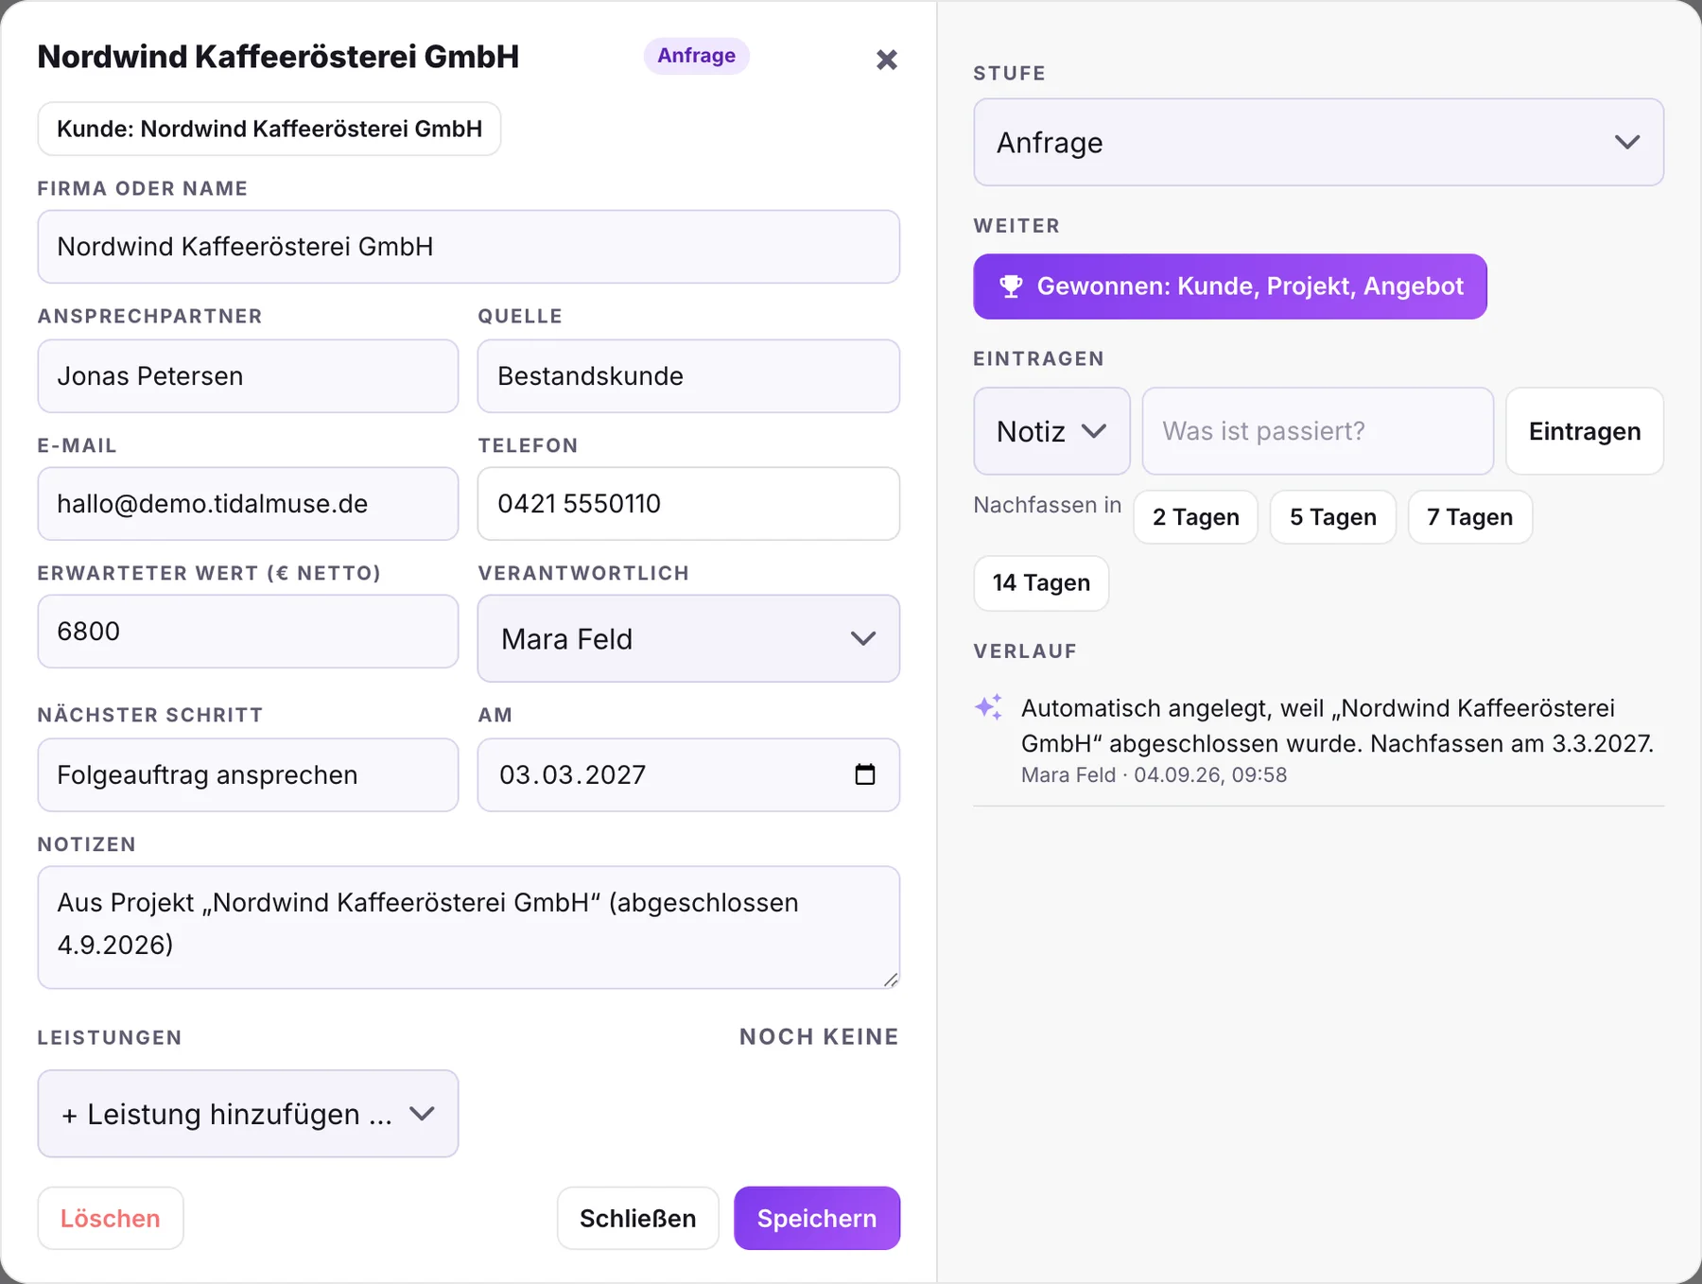1702x1284 pixels.
Task: Open the Leistung hinzufügen dropdown
Action: click(248, 1114)
